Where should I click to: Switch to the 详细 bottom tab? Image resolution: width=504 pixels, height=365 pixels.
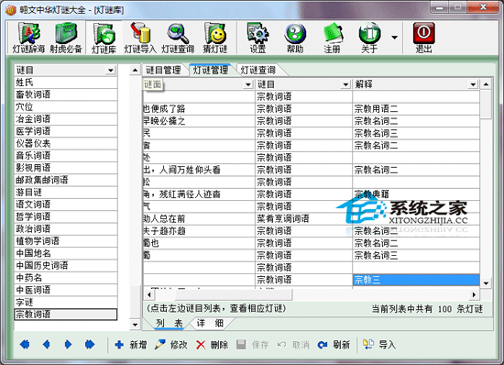click(210, 323)
